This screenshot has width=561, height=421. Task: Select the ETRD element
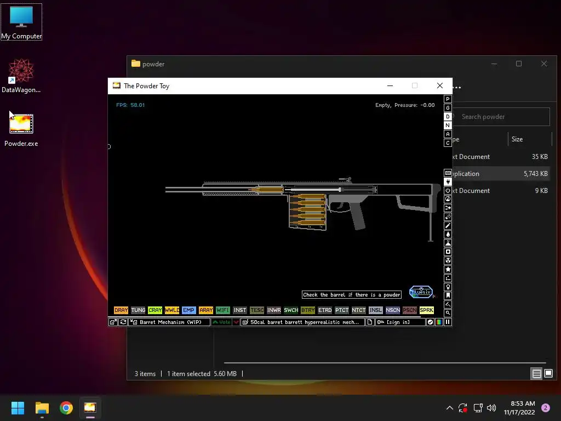tap(325, 310)
